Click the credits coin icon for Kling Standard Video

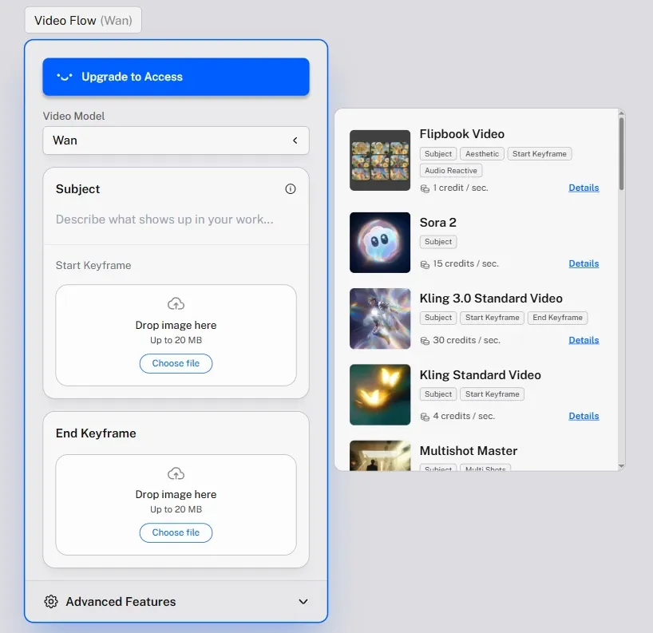coord(425,417)
